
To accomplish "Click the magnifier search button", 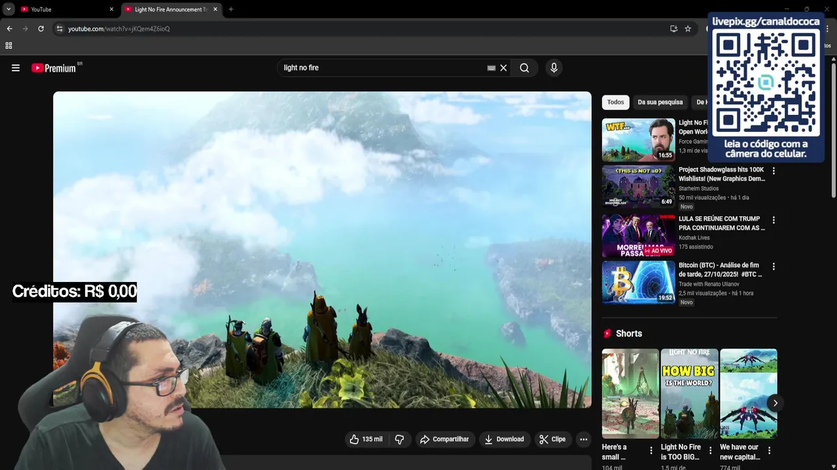I will [x=524, y=68].
